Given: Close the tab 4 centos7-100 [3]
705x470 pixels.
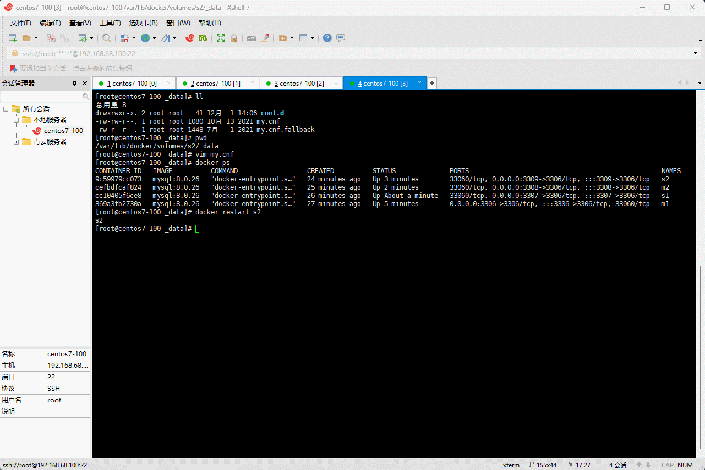Looking at the screenshot, I should click(419, 83).
